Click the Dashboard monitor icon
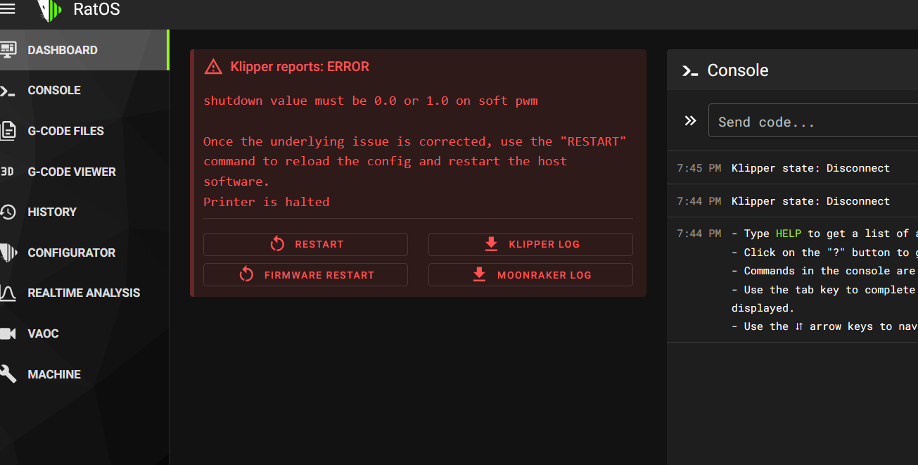Image resolution: width=918 pixels, height=465 pixels. tap(8, 50)
